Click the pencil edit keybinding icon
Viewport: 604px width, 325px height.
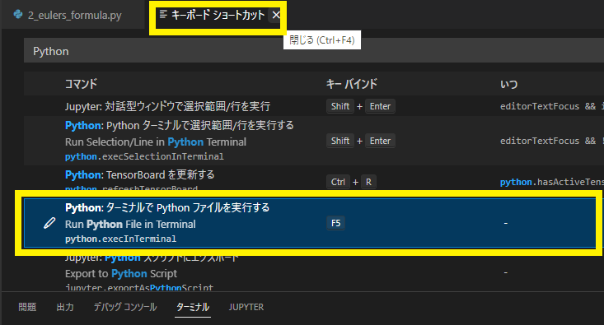pos(49,223)
